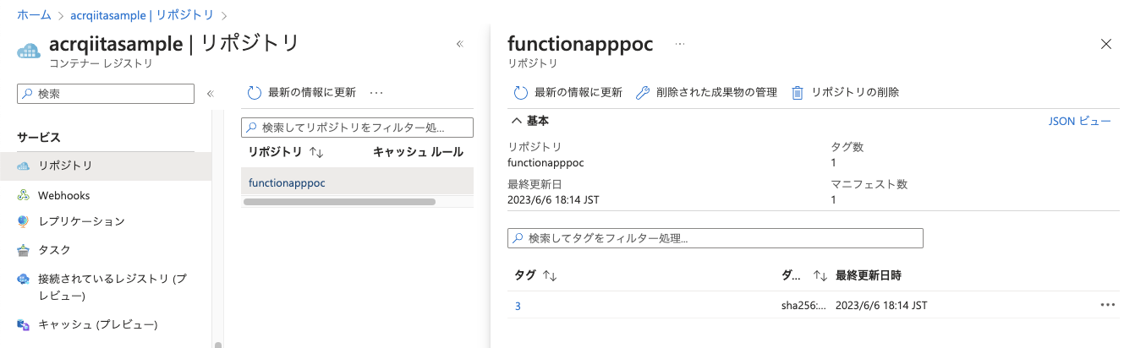Click the refresh icon in functionapppoc panel
This screenshot has width=1135, height=348.
520,93
